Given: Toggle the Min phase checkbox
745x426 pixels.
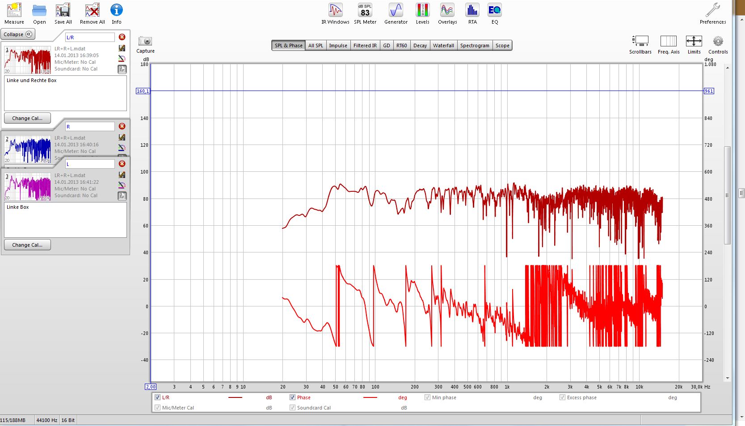Looking at the screenshot, I should point(427,397).
